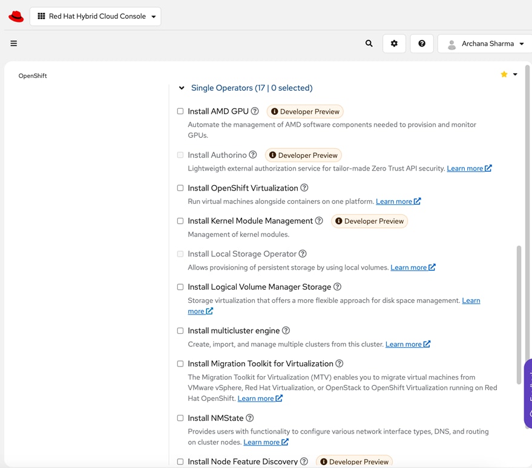Image resolution: width=532 pixels, height=468 pixels.
Task: Open the Archana Sharma user menu
Action: pyautogui.click(x=485, y=44)
